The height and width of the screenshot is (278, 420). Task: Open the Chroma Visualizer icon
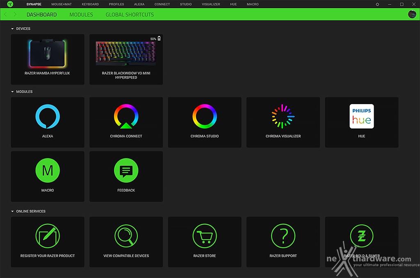283,116
